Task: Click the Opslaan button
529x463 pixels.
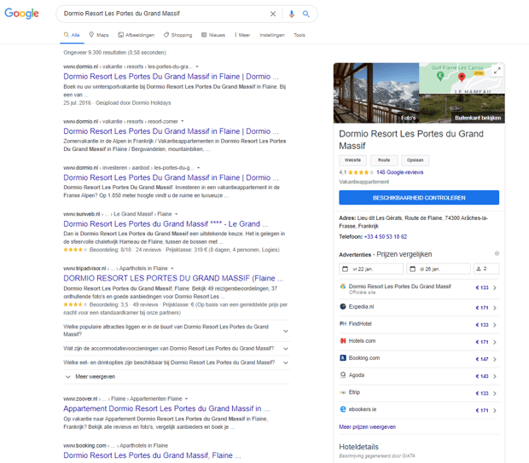Action: (415, 160)
